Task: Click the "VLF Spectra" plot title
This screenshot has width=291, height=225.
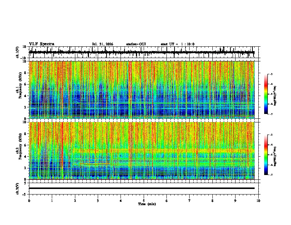Action: pos(42,44)
